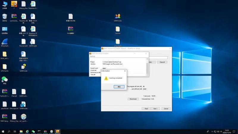Click the Benchmark button in wizard
The width and height of the screenshot is (238, 134).
(133, 99)
